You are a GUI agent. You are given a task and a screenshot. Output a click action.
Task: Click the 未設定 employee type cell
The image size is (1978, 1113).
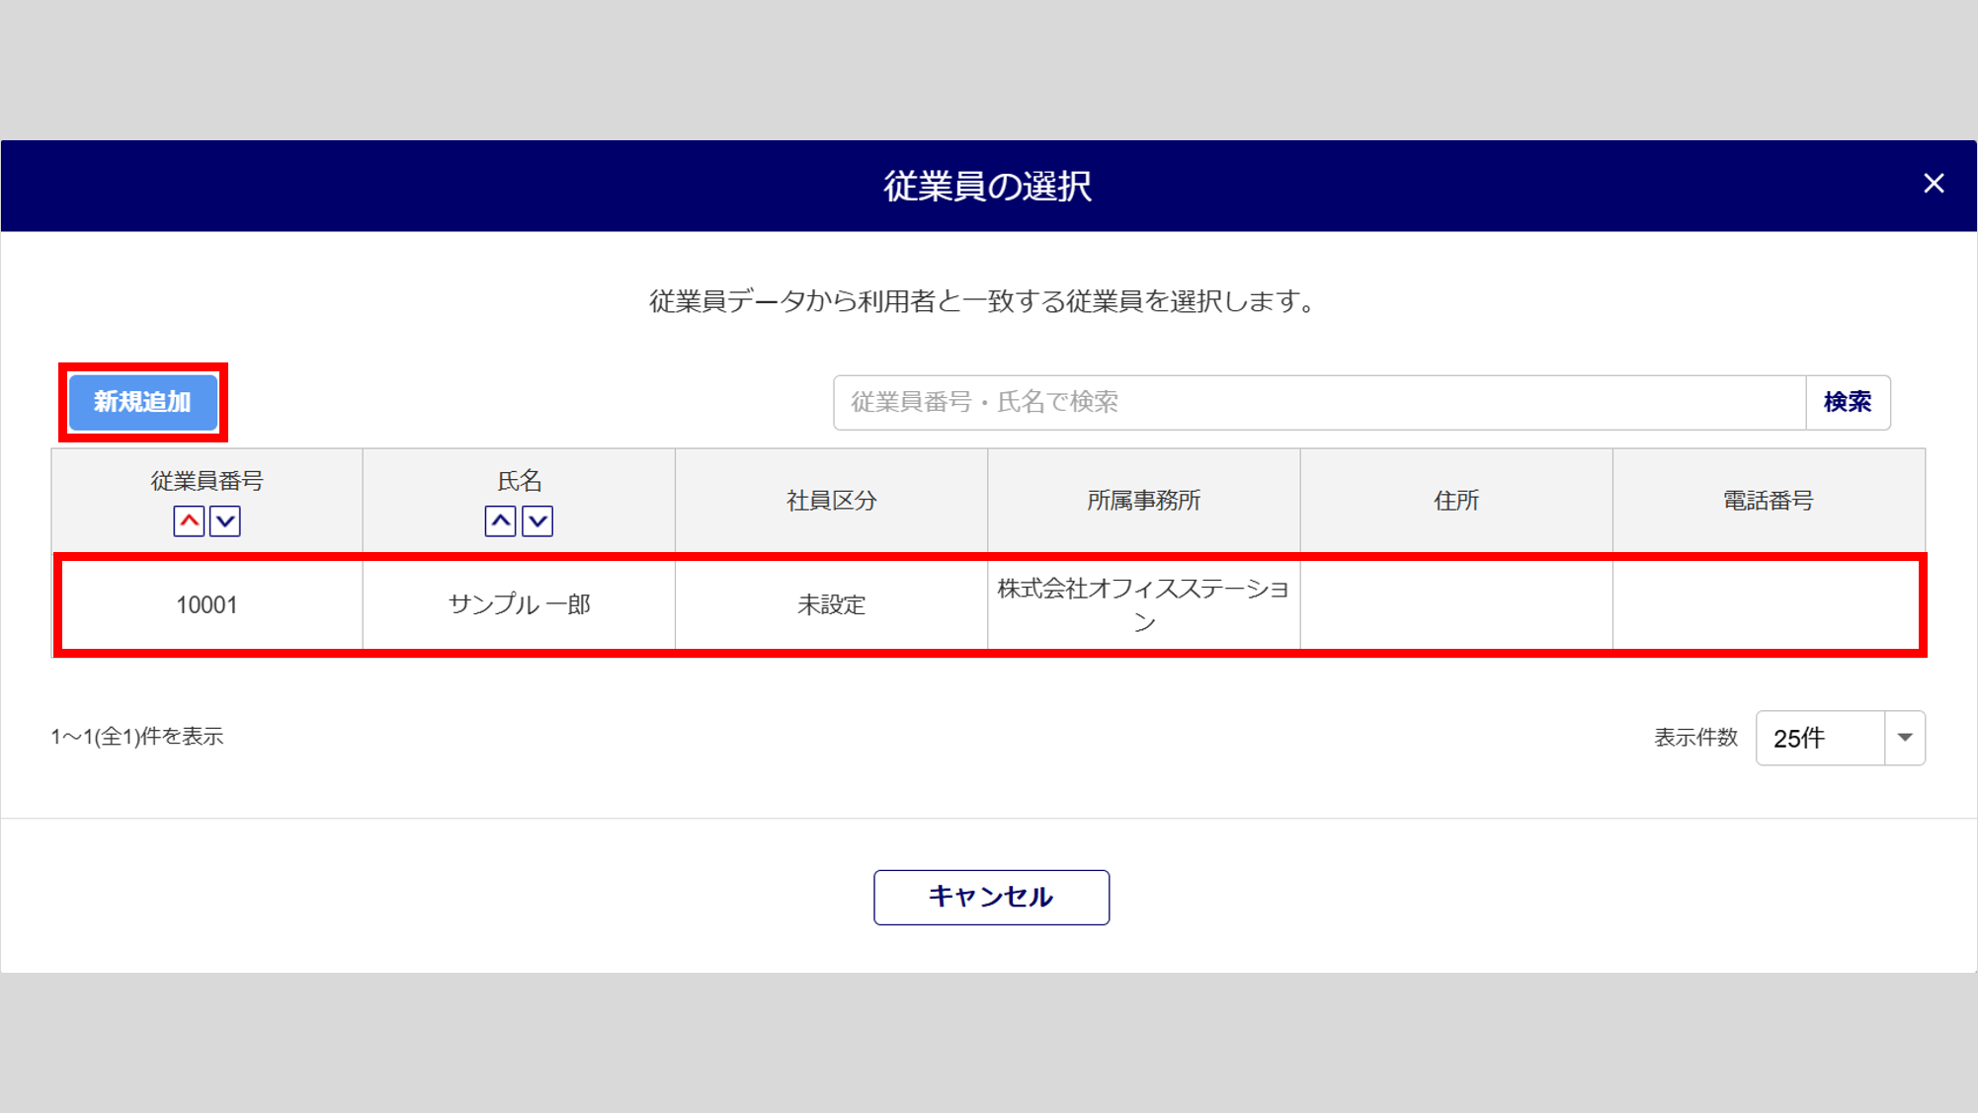click(x=831, y=604)
